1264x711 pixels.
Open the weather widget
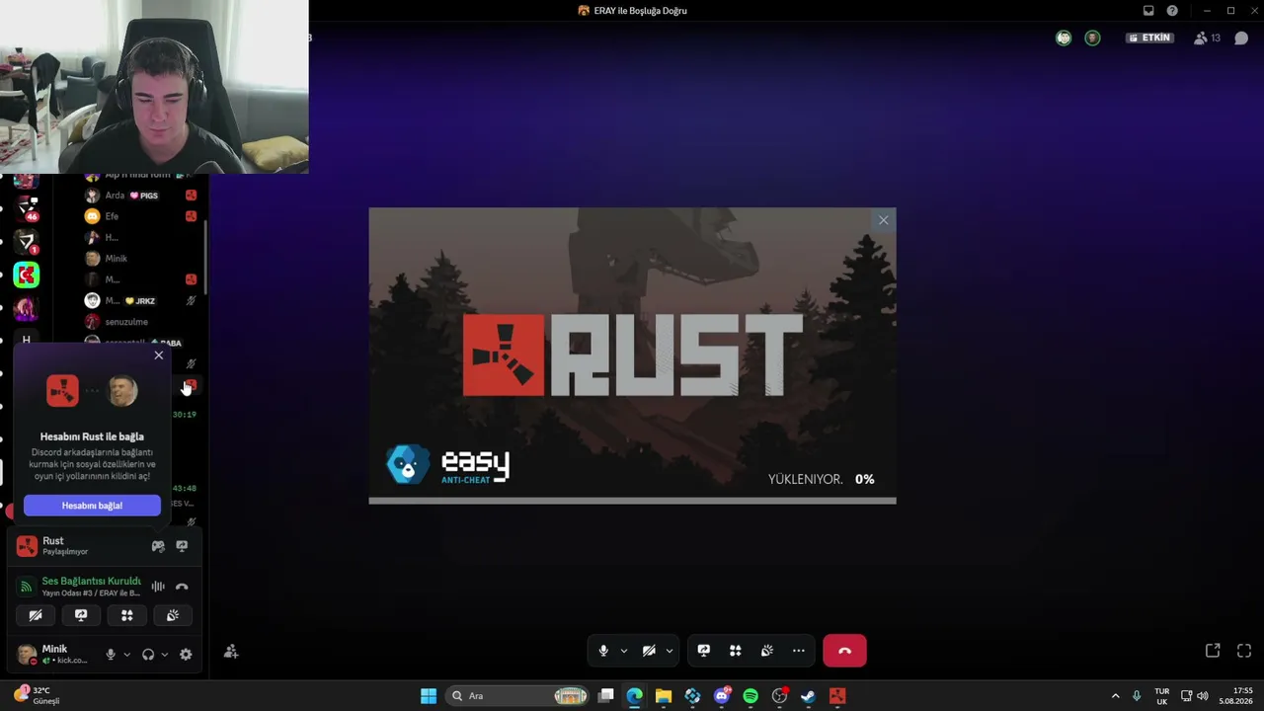click(x=37, y=695)
